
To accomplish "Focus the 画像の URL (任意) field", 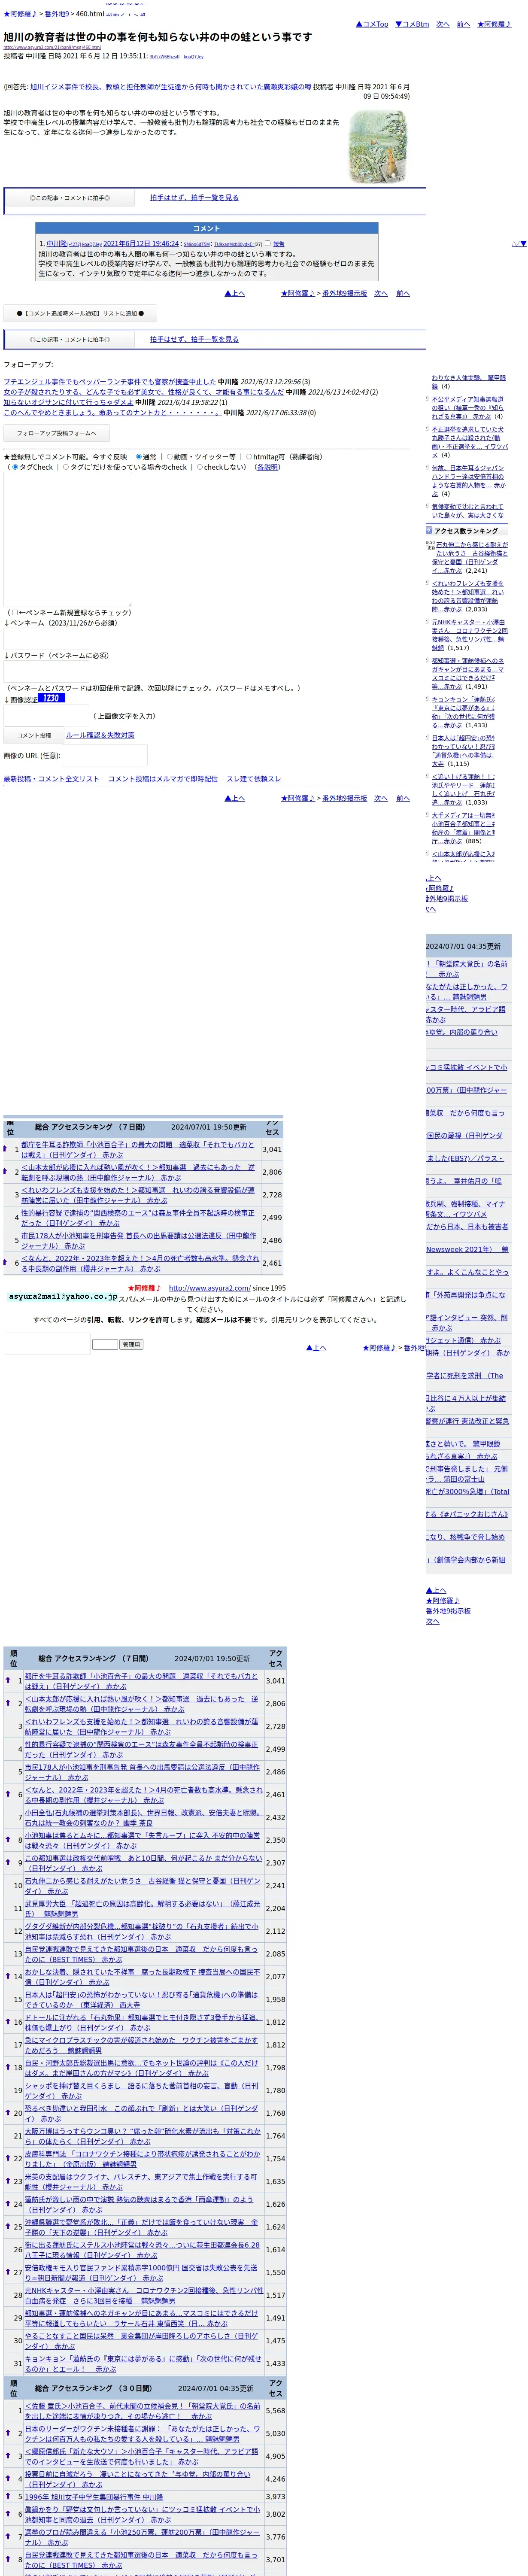I will (x=105, y=755).
